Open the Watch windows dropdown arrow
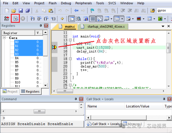 (111, 19)
